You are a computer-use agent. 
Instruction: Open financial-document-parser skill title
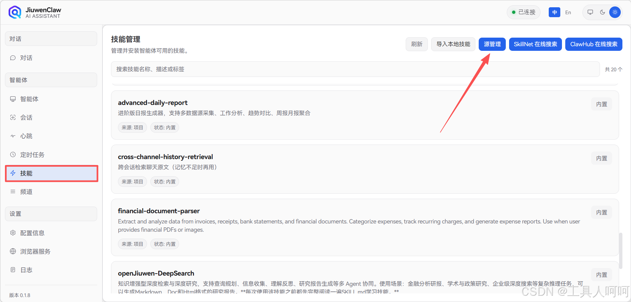tap(159, 211)
